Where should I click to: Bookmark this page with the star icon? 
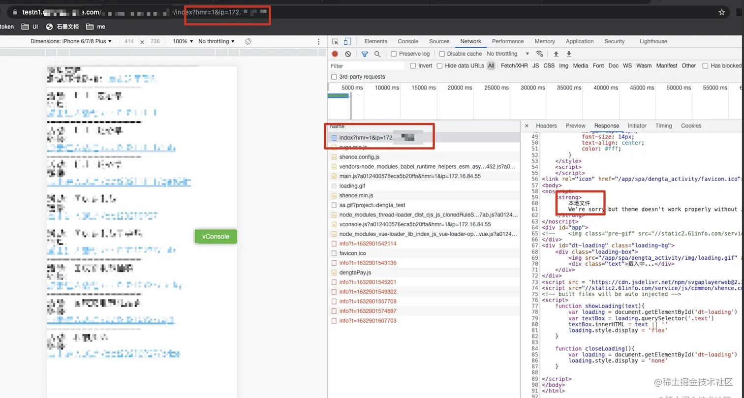[722, 12]
